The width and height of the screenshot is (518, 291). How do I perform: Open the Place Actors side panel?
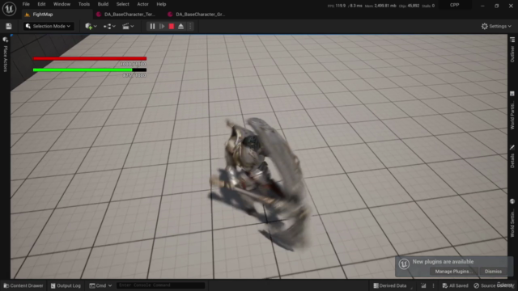[6, 54]
